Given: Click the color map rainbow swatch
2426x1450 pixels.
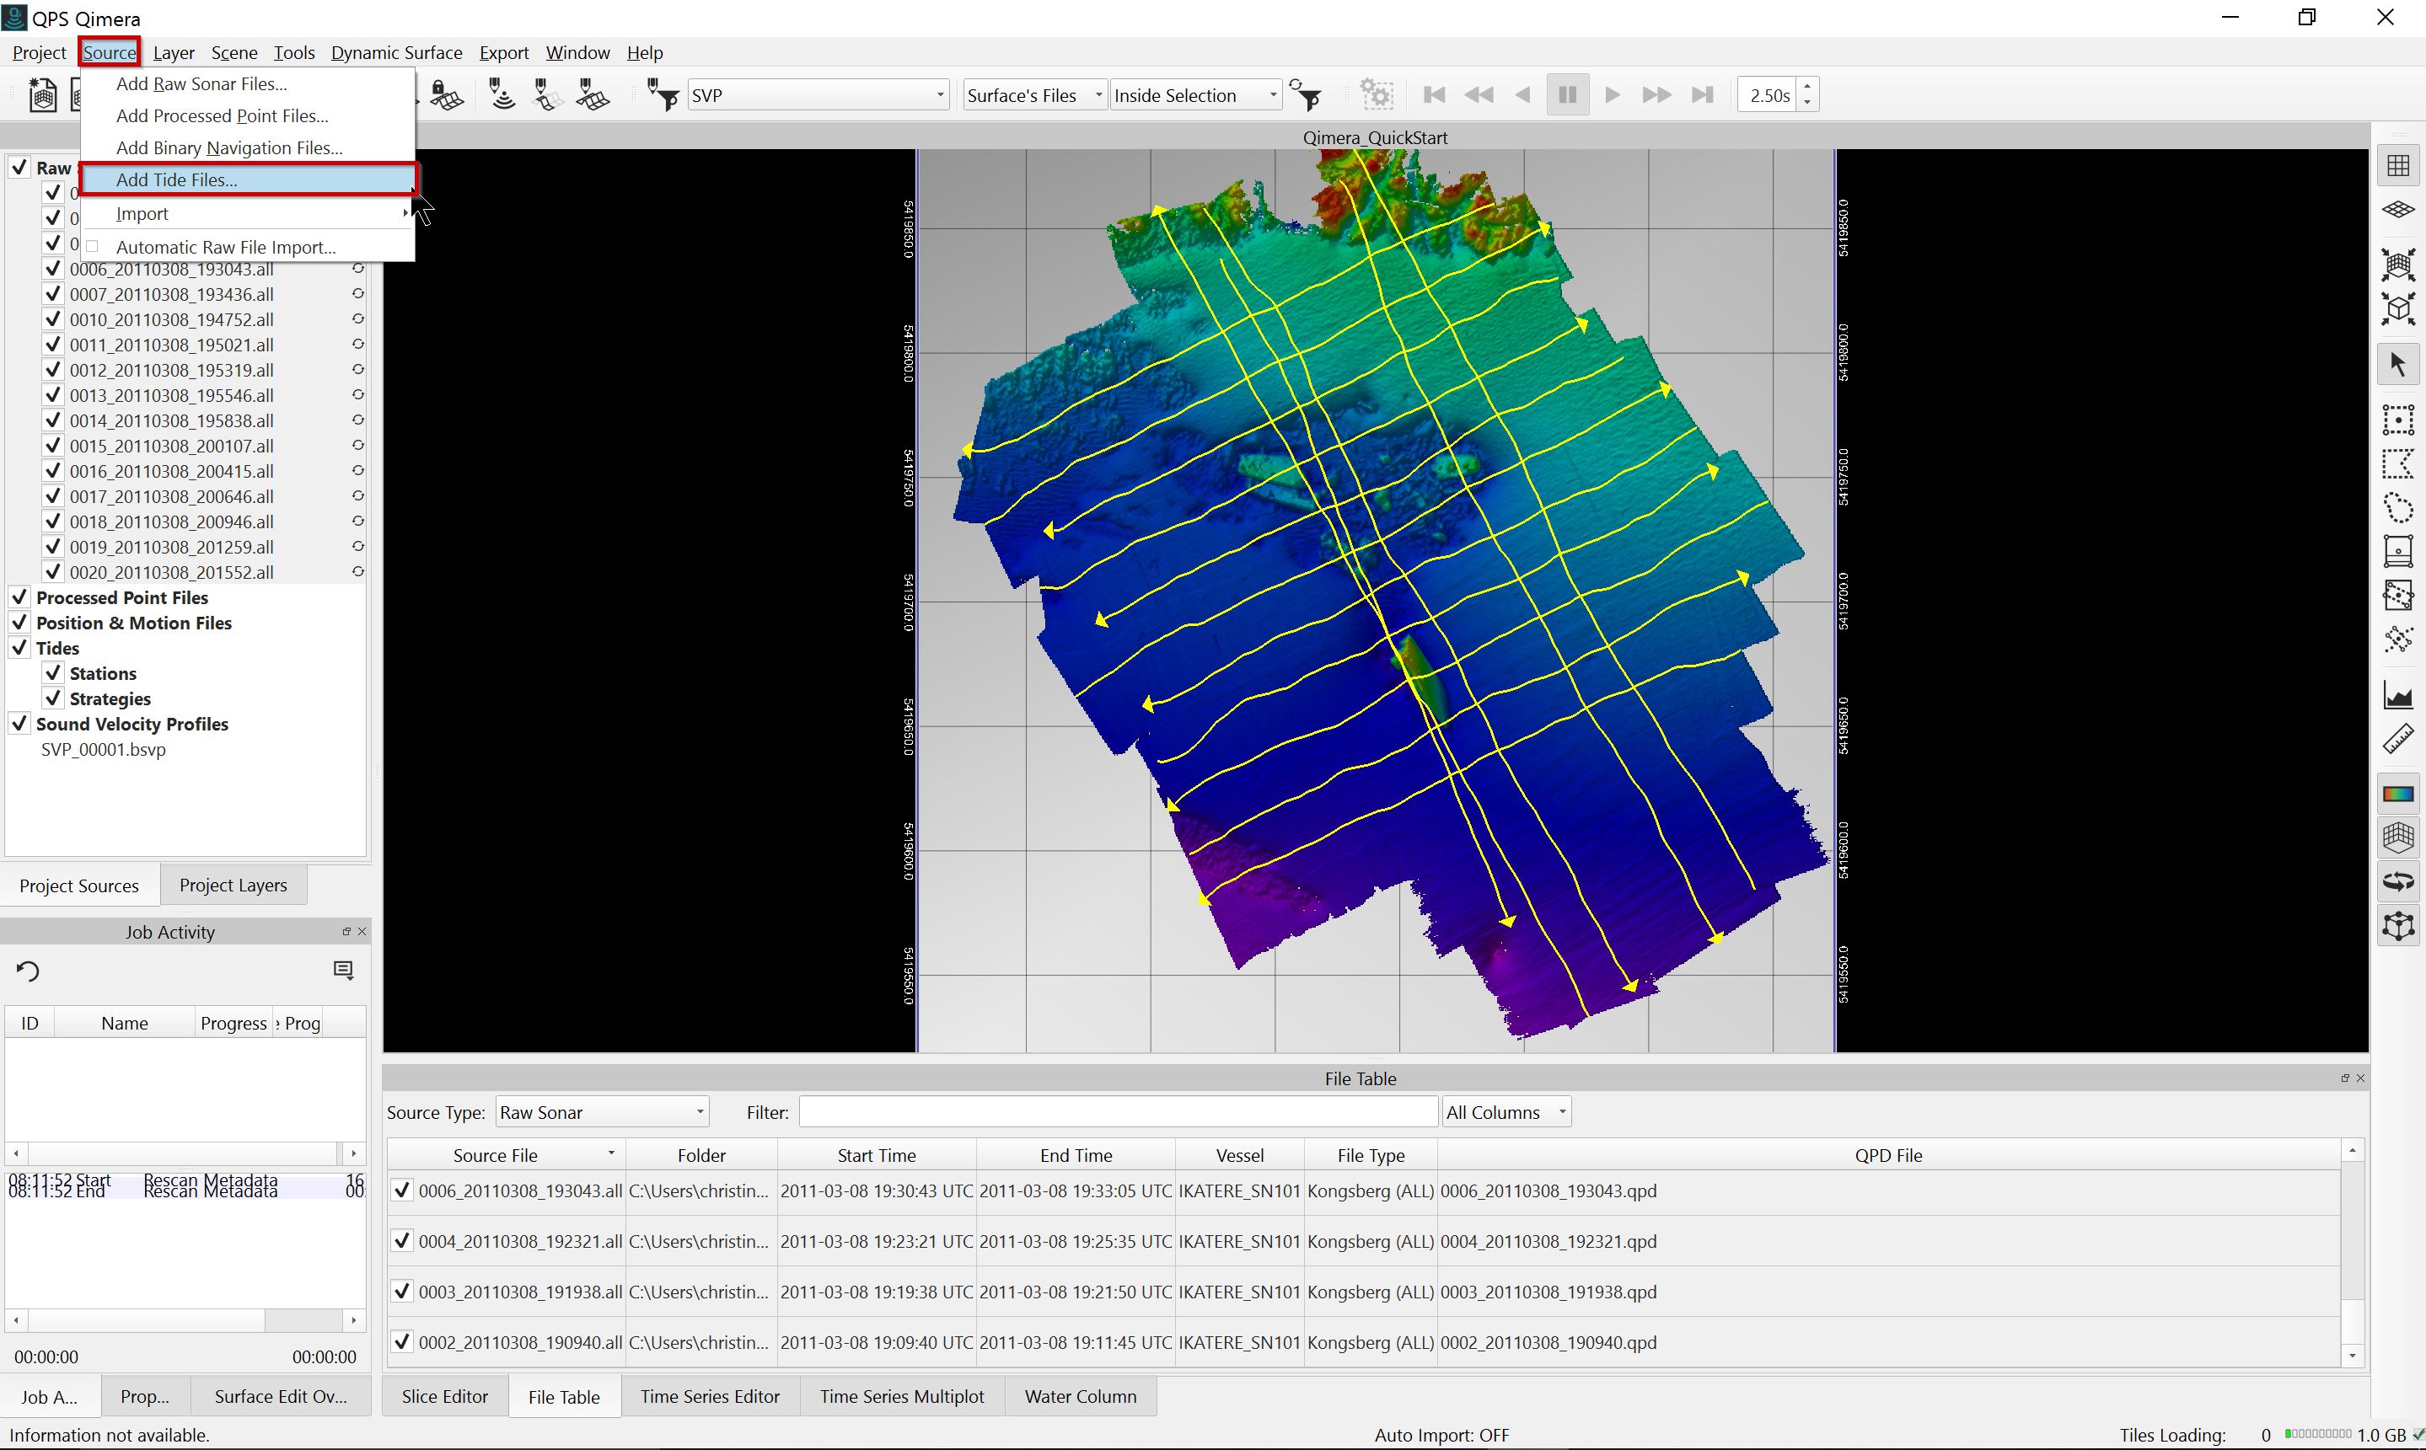Looking at the screenshot, I should click(2397, 794).
